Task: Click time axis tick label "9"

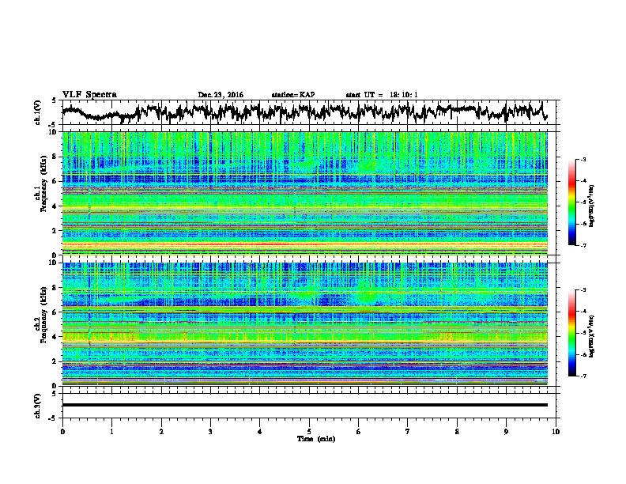Action: tap(506, 432)
